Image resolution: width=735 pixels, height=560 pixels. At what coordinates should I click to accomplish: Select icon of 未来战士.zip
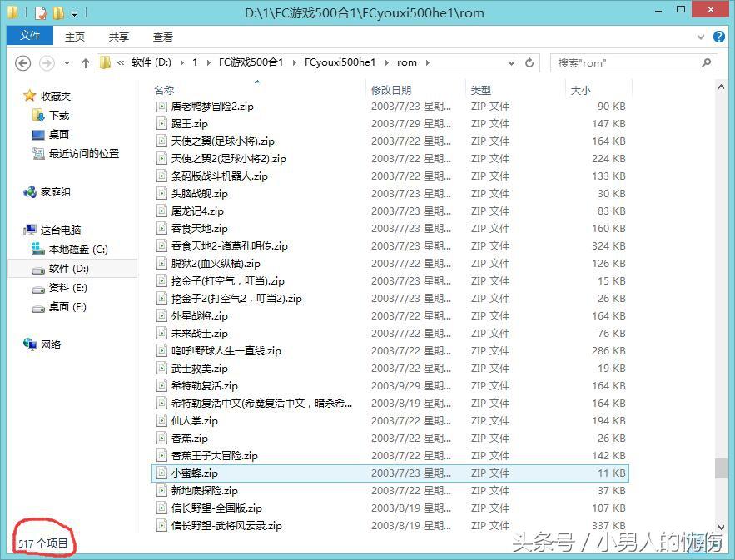161,333
